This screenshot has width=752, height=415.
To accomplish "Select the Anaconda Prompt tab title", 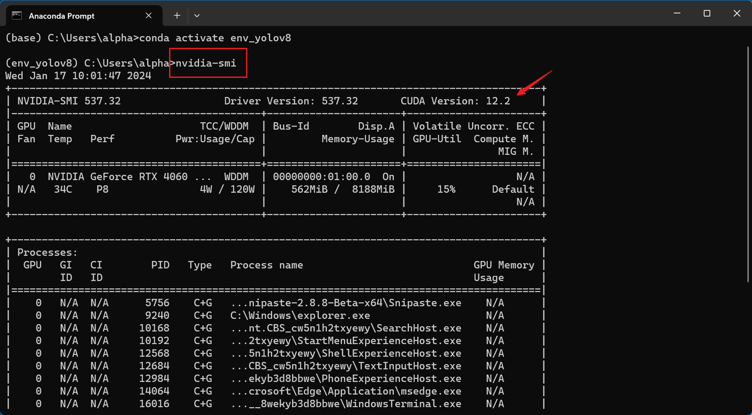I will [x=62, y=16].
